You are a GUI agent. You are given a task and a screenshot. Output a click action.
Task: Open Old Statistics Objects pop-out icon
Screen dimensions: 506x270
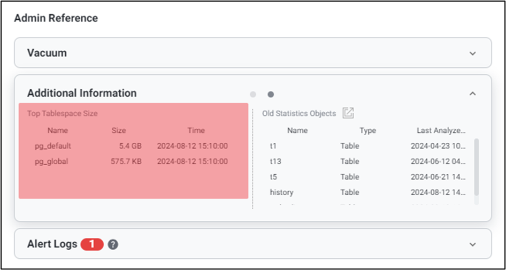(x=348, y=113)
